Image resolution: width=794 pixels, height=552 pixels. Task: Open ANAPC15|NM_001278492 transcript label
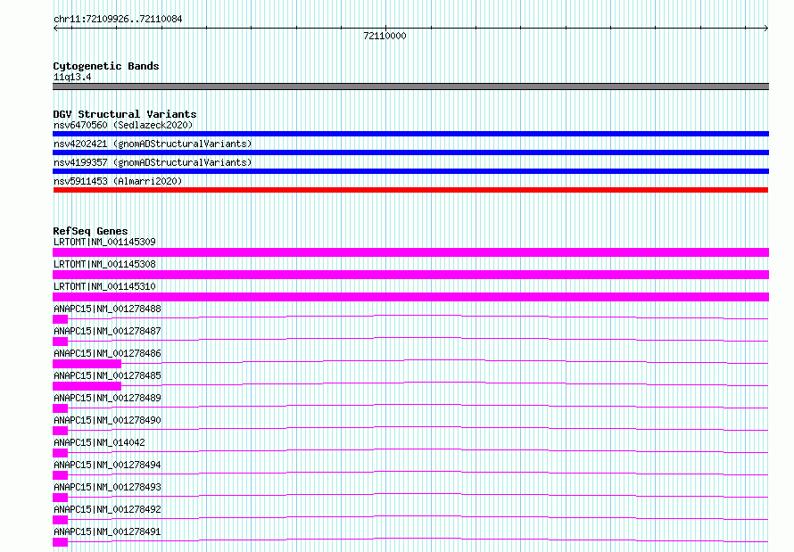coord(107,509)
